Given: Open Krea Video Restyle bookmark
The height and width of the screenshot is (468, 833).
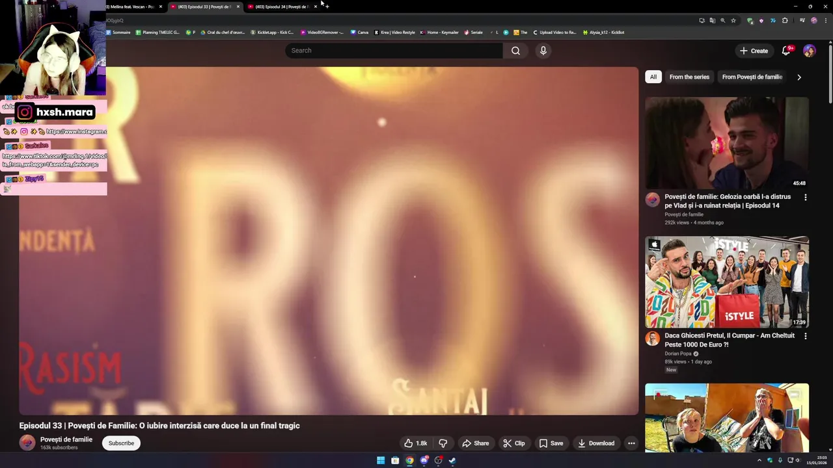Looking at the screenshot, I should coord(394,32).
